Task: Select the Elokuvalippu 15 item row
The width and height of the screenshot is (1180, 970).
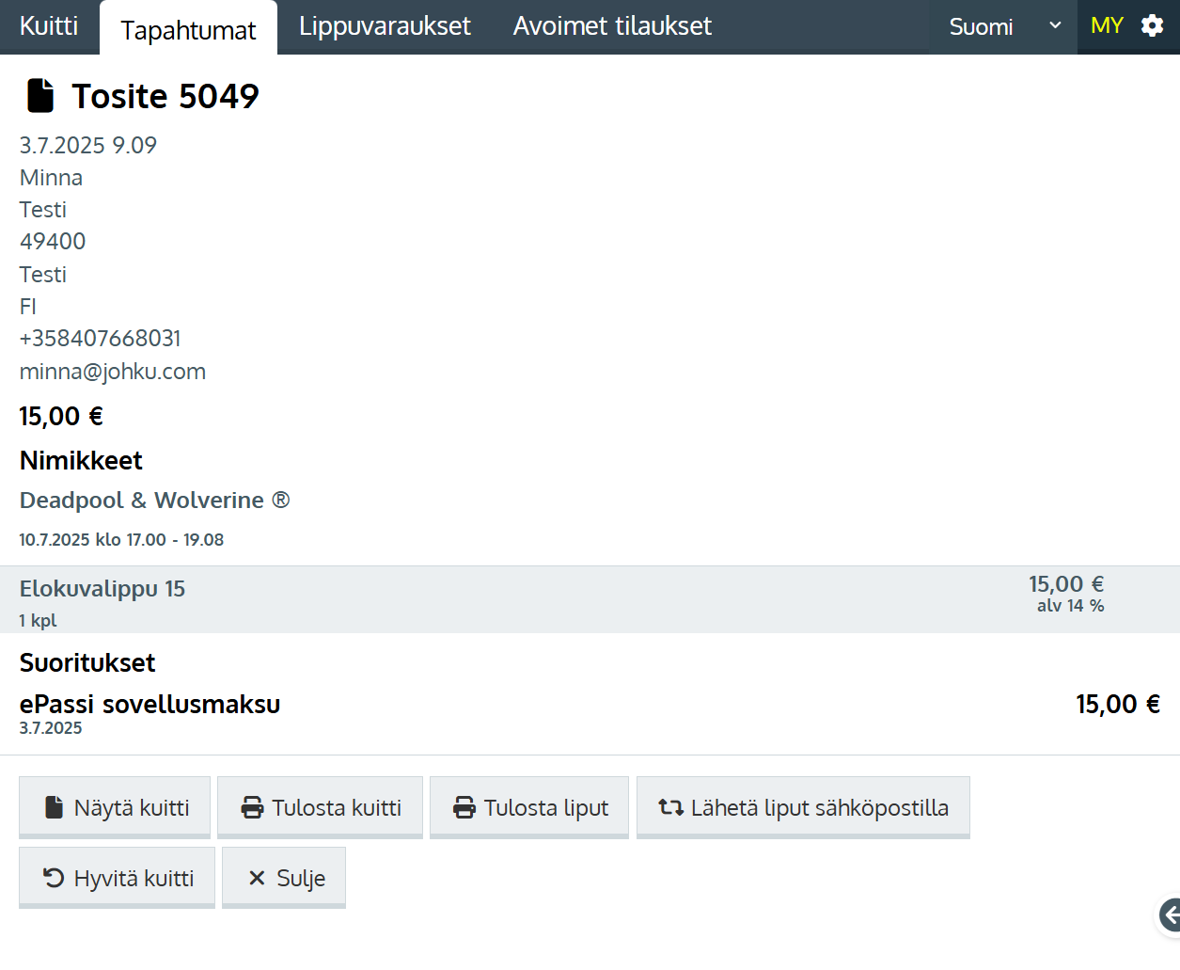Action: tap(102, 589)
